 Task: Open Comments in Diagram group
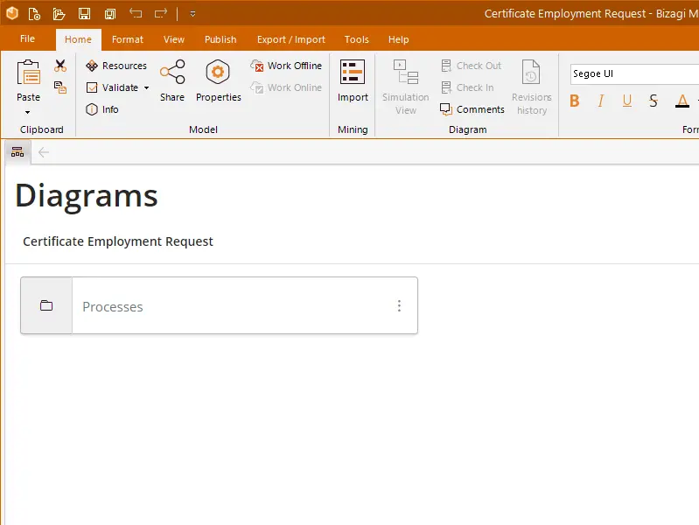click(472, 109)
